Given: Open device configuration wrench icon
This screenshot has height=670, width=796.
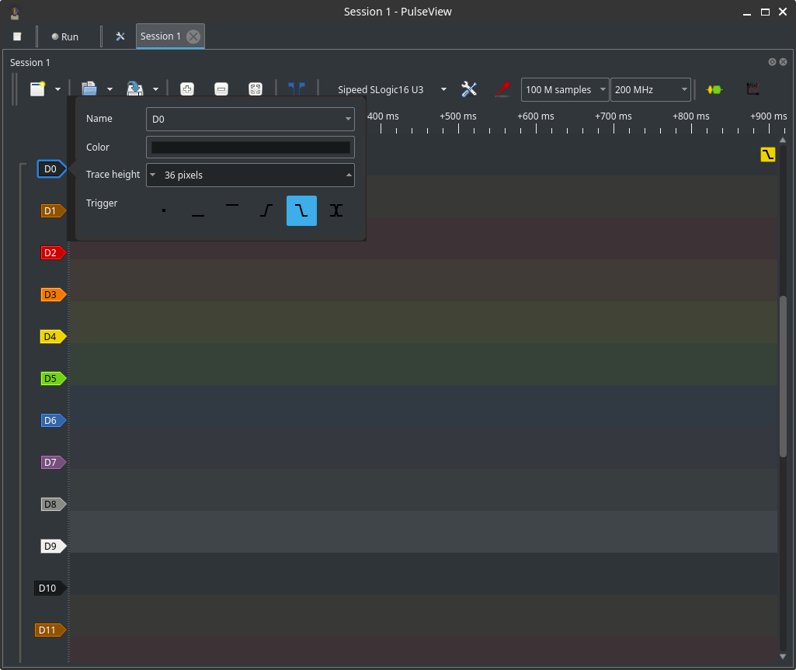Looking at the screenshot, I should [x=469, y=89].
